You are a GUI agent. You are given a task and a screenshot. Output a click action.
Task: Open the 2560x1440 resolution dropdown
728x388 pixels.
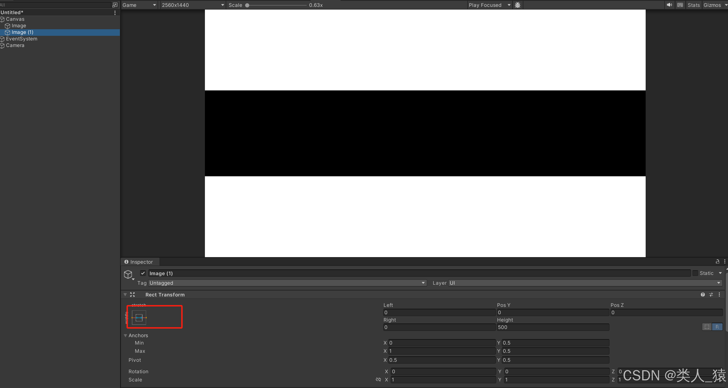(193, 5)
